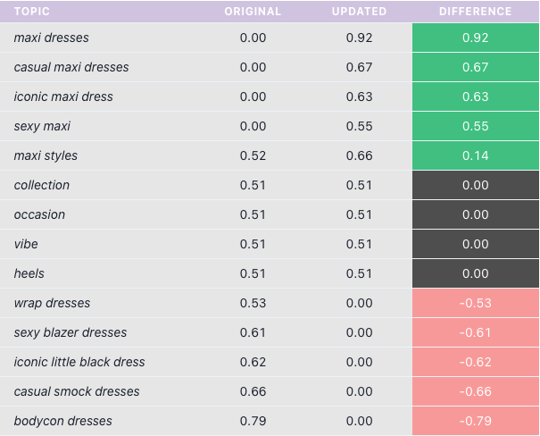The height and width of the screenshot is (436, 540).
Task: Select the DIFFERENCE column header
Action: tap(475, 12)
